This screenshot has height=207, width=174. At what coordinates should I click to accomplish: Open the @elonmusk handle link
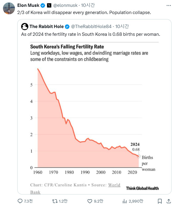65,5
